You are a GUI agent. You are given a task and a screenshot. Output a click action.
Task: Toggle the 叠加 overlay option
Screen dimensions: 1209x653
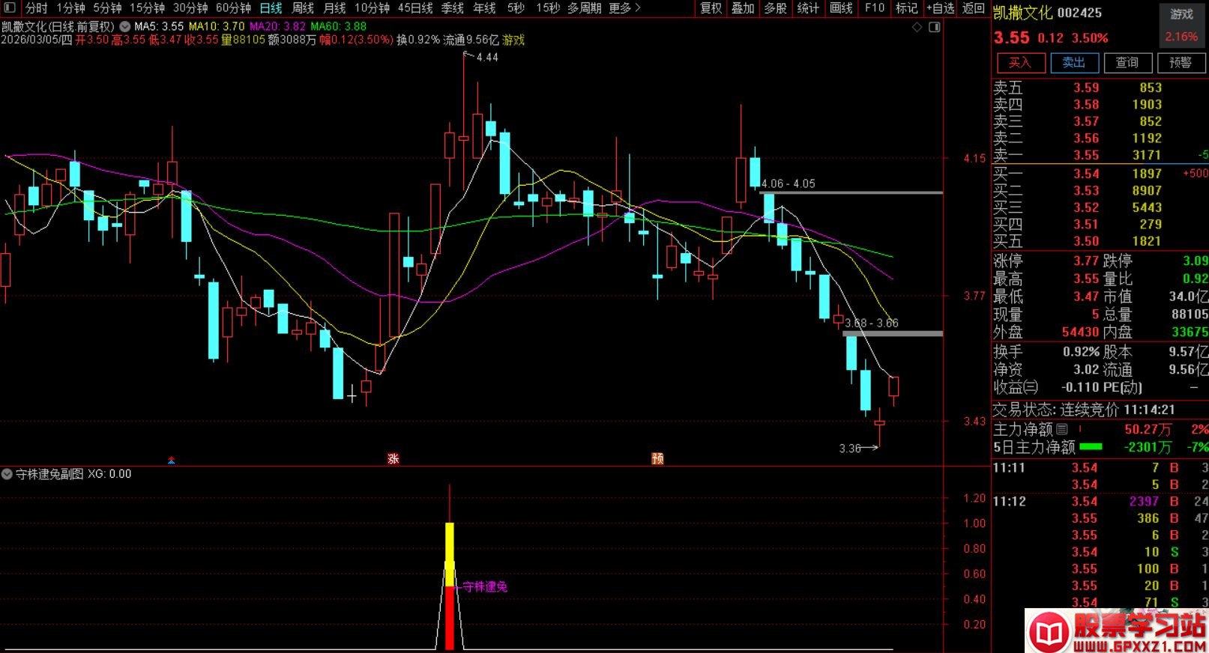pyautogui.click(x=743, y=7)
